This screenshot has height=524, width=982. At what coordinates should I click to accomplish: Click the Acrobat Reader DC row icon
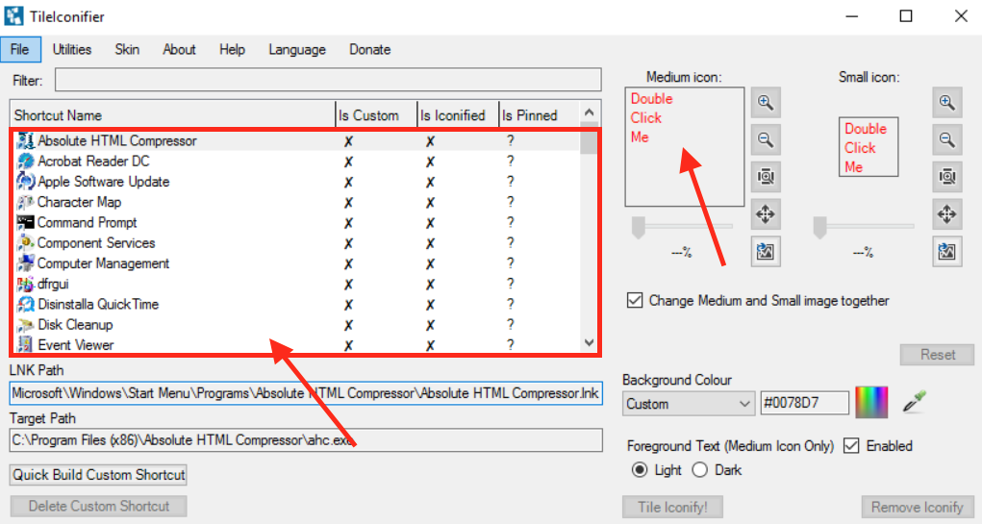coord(25,162)
